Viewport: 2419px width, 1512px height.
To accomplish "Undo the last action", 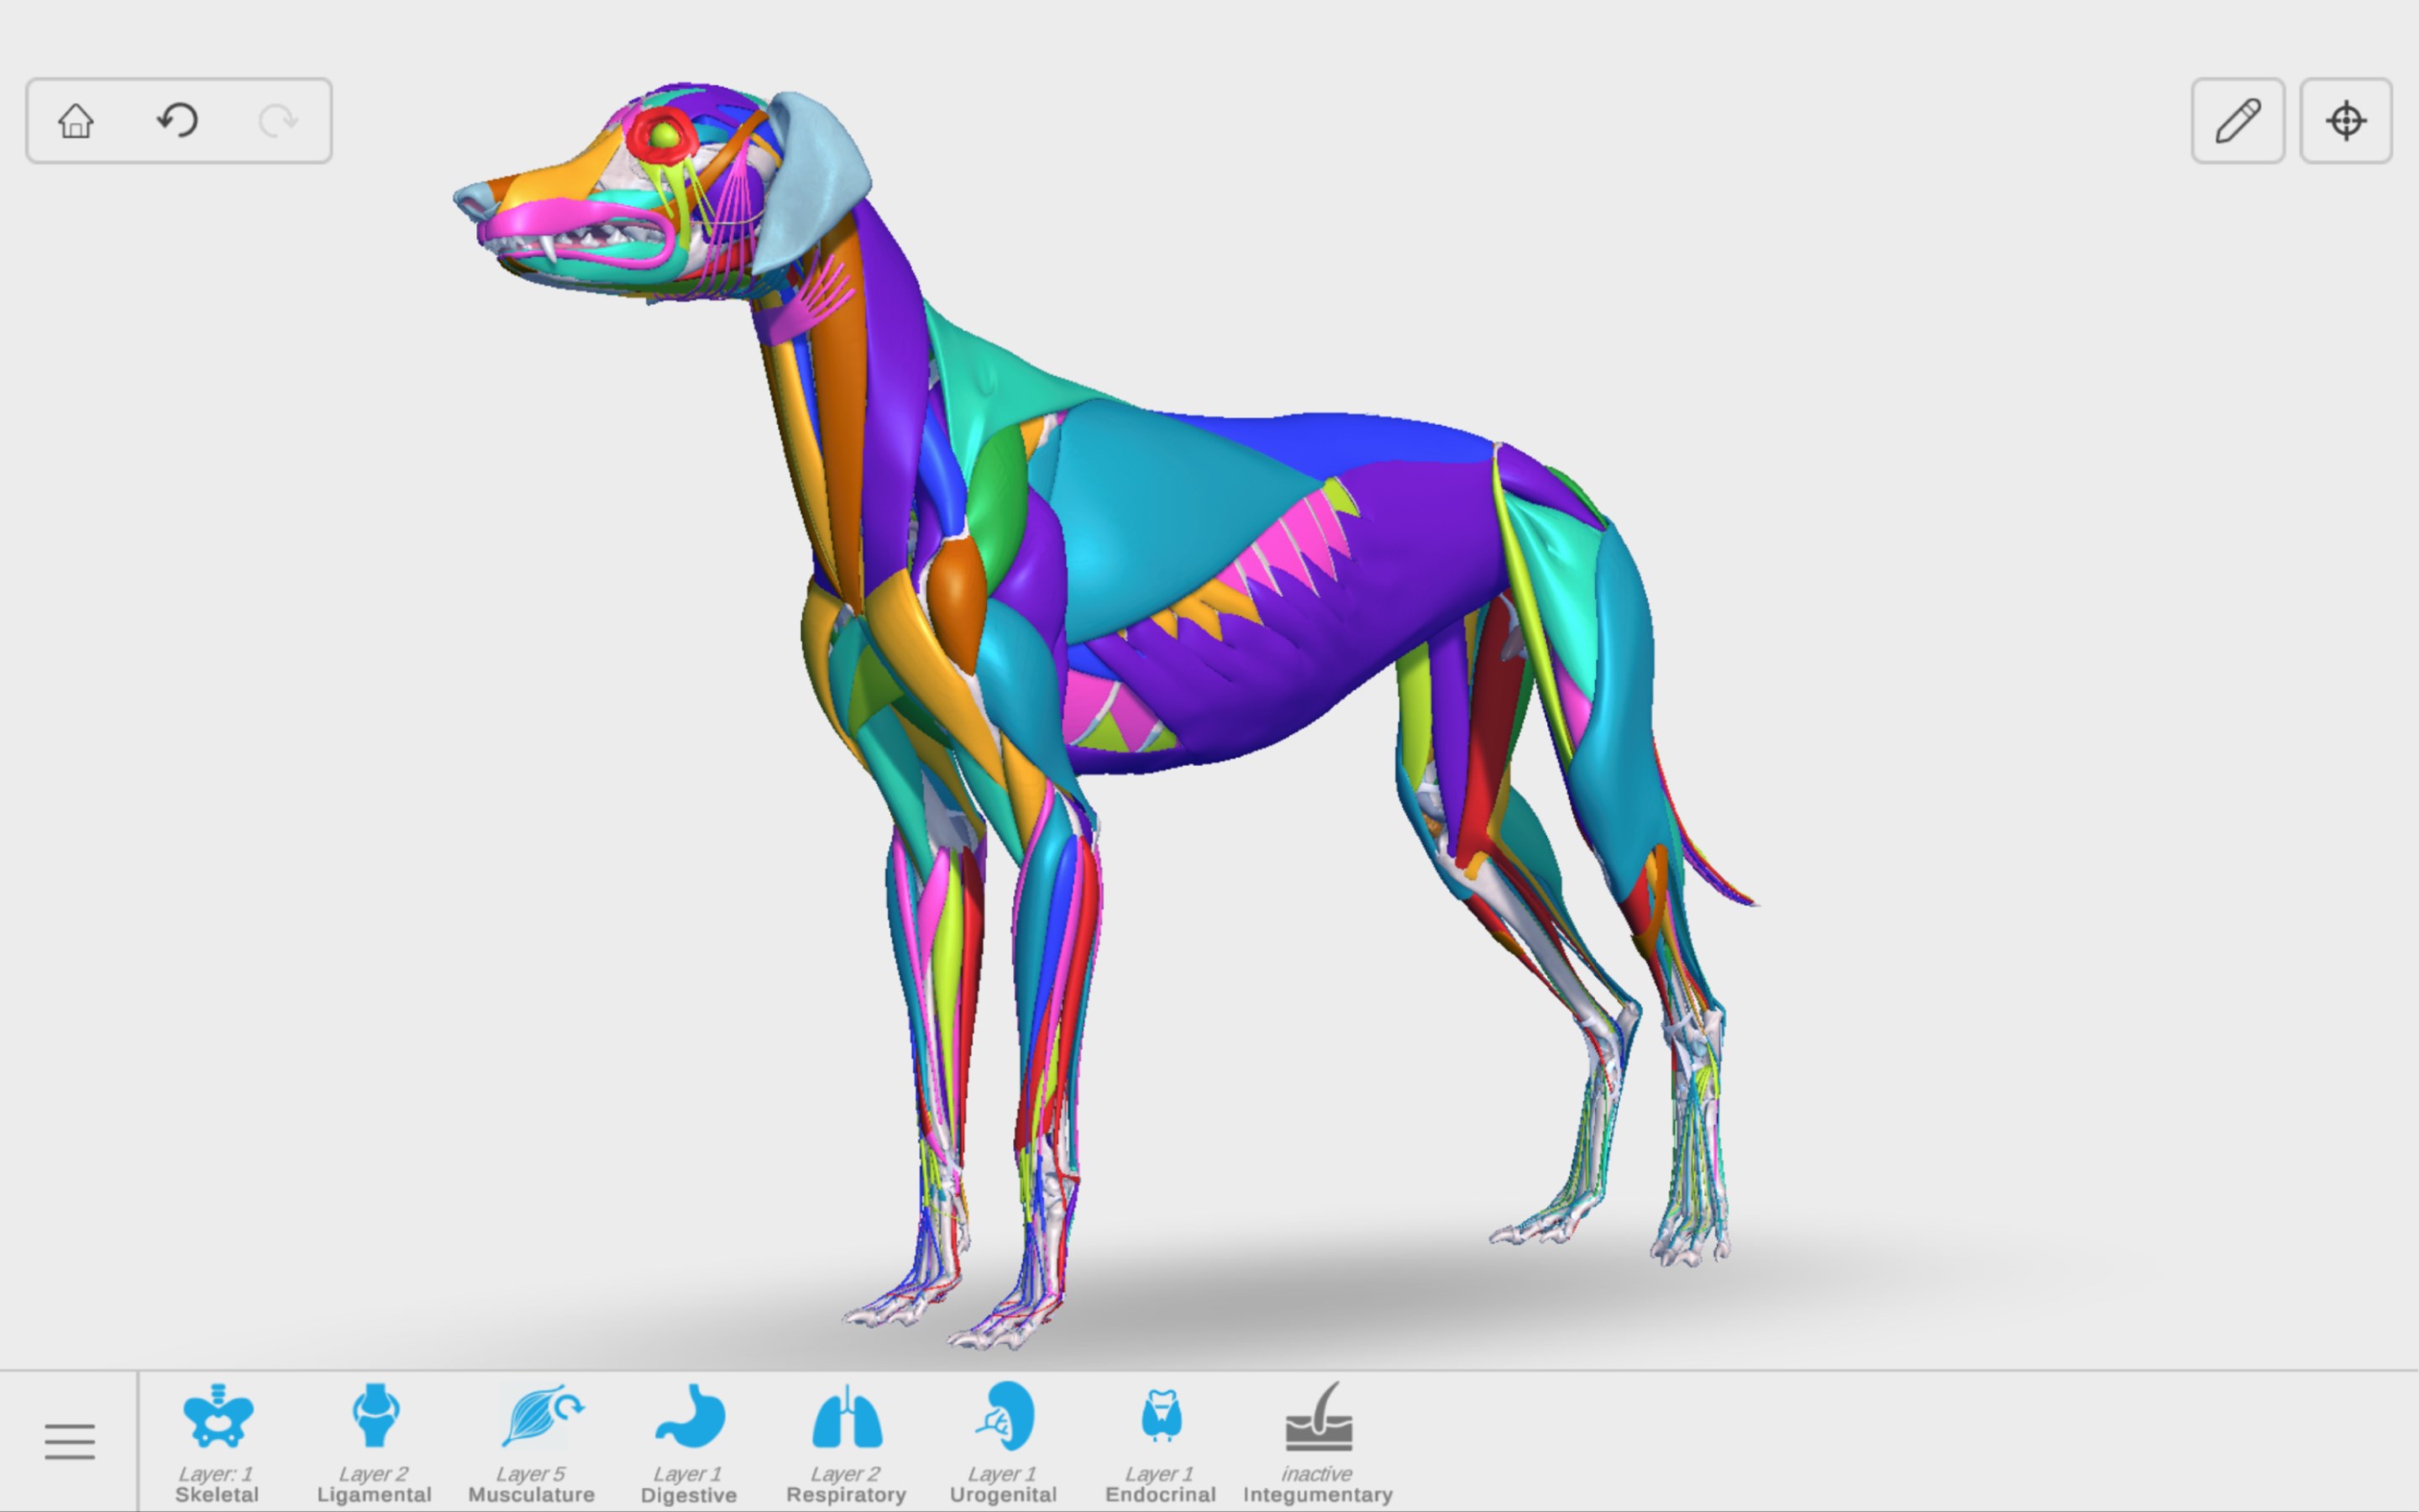I will 177,120.
